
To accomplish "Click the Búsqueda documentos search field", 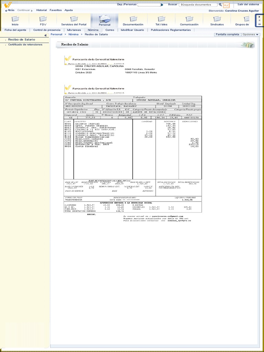I will (x=198, y=5).
